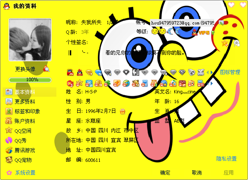This screenshot has height=180, width=248.
Task: Click the address value 中国四川宜宾
Action: pyautogui.click(x=101, y=150)
